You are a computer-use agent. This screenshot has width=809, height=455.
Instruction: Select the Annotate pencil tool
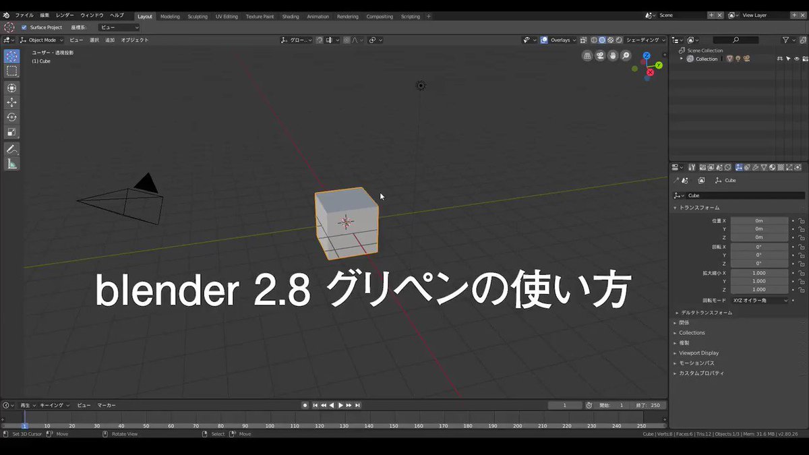(x=11, y=149)
